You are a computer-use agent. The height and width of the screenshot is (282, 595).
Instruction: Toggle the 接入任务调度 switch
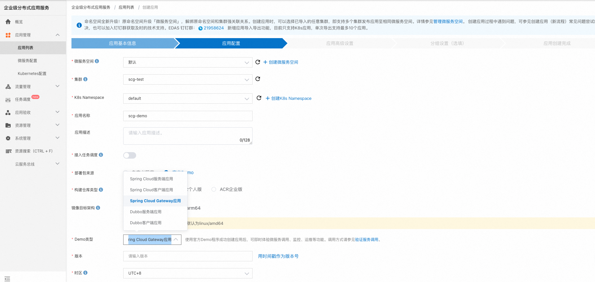pos(130,155)
